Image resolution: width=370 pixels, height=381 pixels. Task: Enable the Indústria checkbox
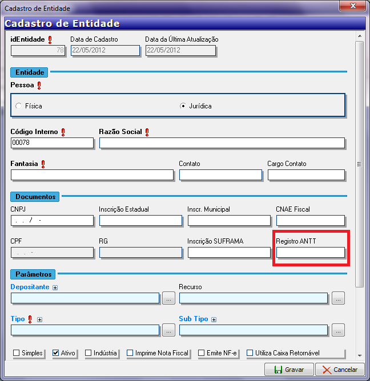pos(88,353)
